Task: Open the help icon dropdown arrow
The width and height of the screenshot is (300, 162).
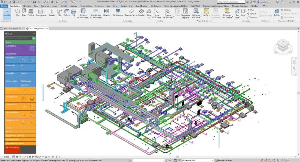Action: click(286, 2)
